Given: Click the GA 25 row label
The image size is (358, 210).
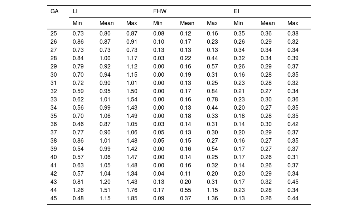Looking at the screenshot, I should coord(54,34).
